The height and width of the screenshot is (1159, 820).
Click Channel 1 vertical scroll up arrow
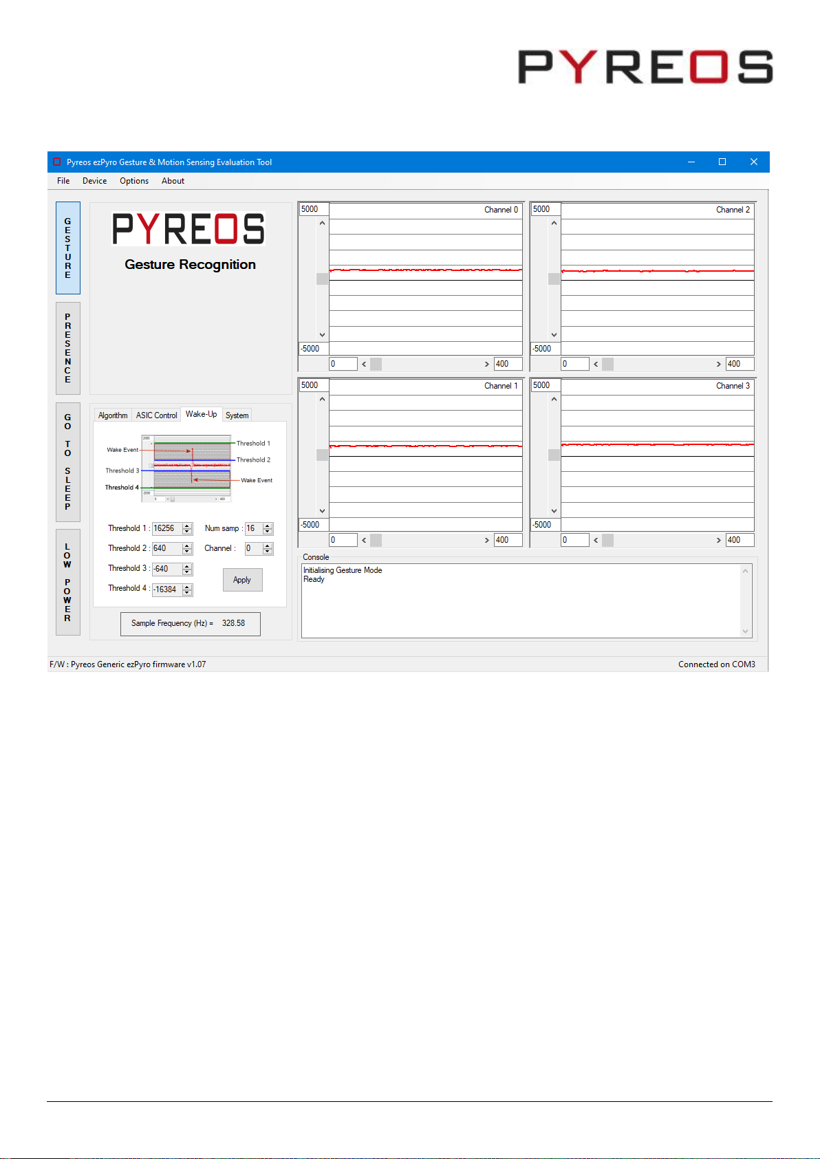tap(322, 400)
